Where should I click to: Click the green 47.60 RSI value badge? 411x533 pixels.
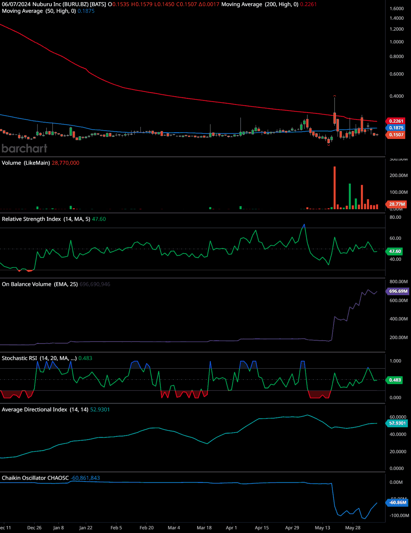tap(395, 251)
